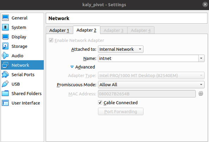
Task: Select Serial Ports label in sidebar
Action: coord(23,75)
